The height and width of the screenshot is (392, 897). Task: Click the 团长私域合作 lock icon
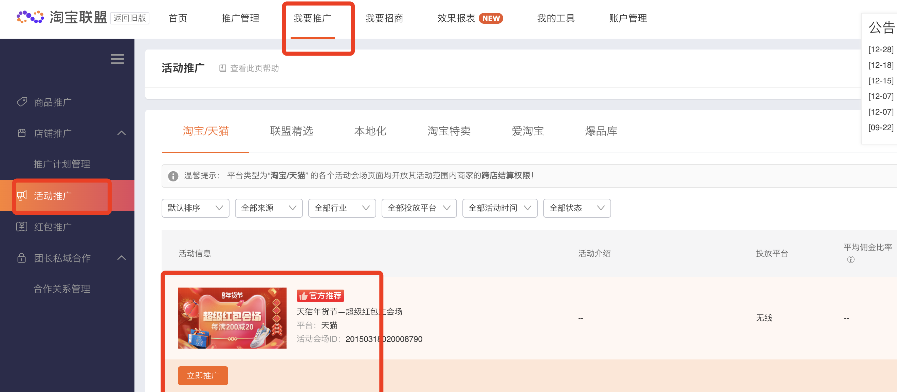(x=22, y=258)
